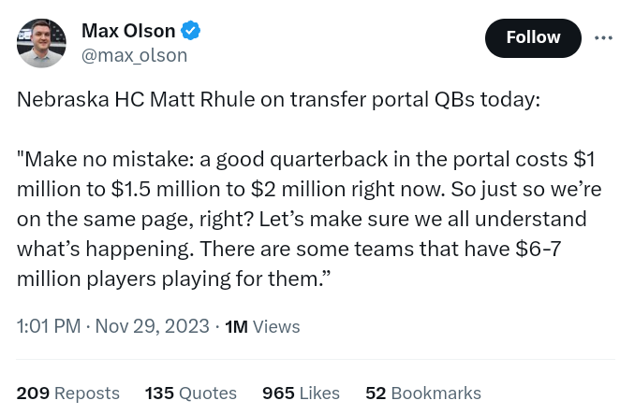Click the word "Views" label
Viewport: 620px width, 415px height.
(x=276, y=326)
